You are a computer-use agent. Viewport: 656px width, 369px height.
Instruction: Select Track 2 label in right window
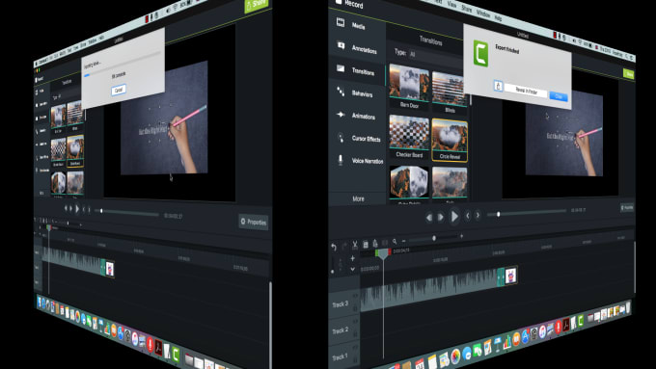tap(341, 330)
